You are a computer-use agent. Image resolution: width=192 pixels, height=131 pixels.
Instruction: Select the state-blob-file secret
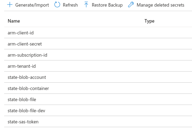click(x=22, y=99)
